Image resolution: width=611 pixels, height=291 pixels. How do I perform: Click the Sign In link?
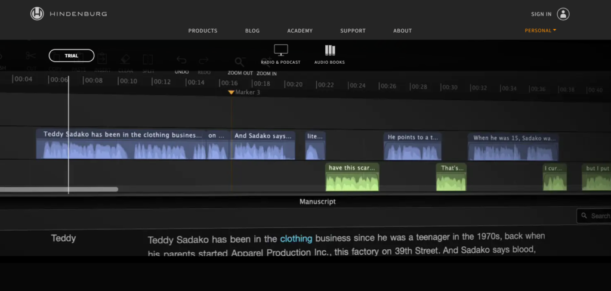pos(541,14)
